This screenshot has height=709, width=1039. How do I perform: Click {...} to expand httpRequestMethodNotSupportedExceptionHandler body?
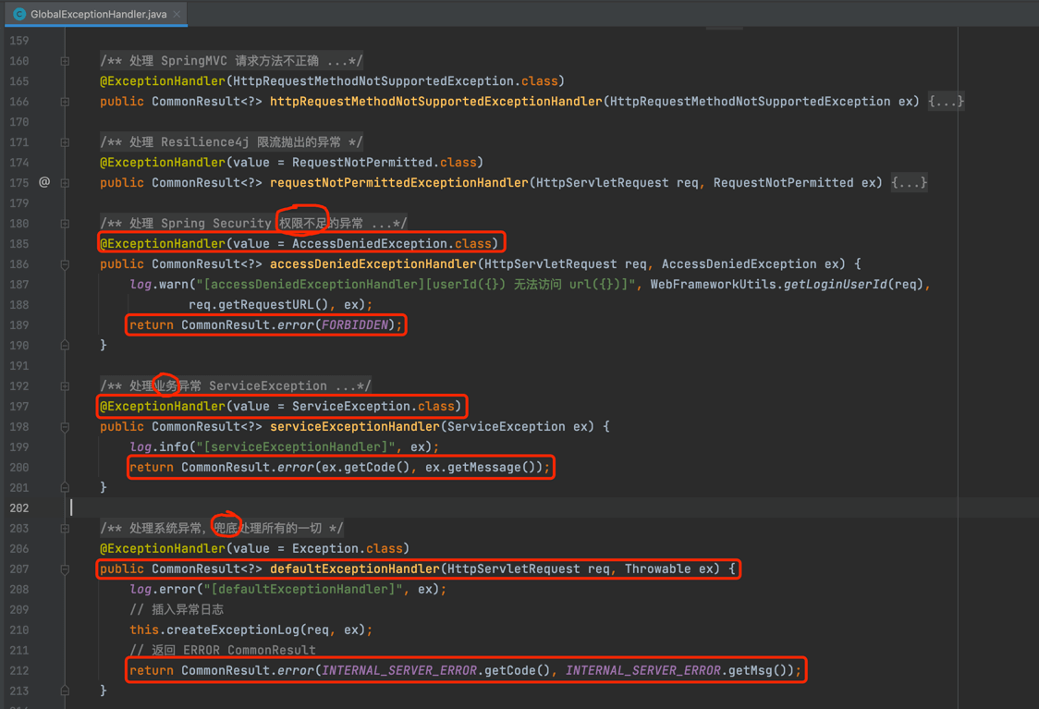(947, 101)
